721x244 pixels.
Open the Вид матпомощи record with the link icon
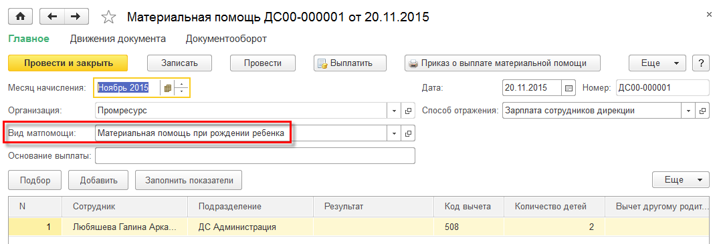point(408,133)
